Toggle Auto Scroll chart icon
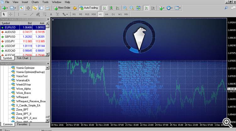Screen dimensions: 236x131 (x=146, y=8)
